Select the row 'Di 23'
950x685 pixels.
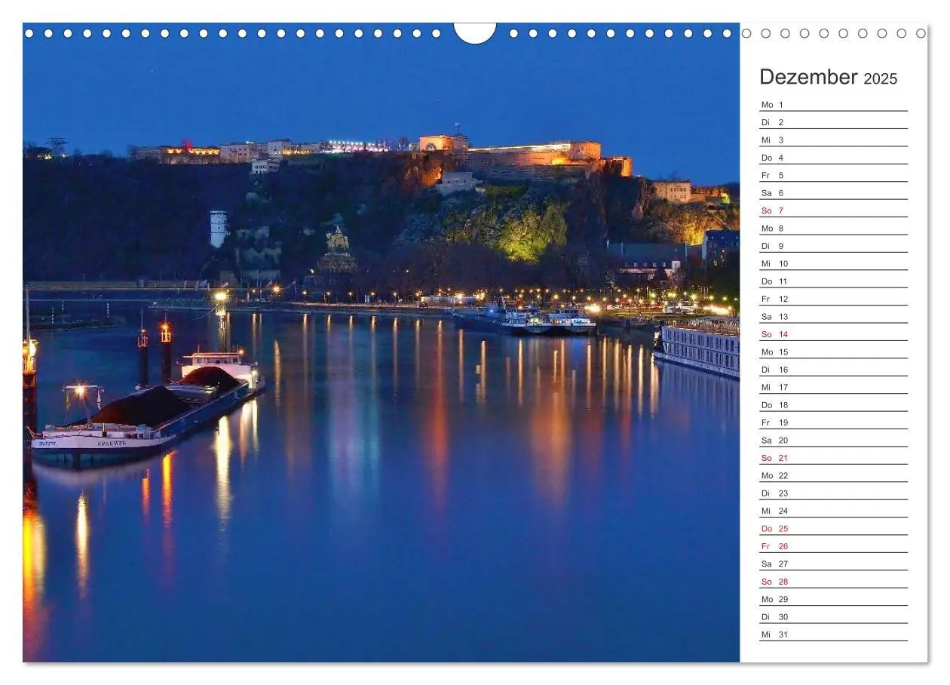[834, 493]
